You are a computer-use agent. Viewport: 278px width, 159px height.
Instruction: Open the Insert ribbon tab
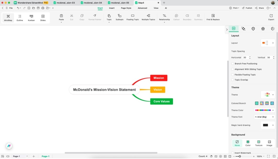[112, 8]
